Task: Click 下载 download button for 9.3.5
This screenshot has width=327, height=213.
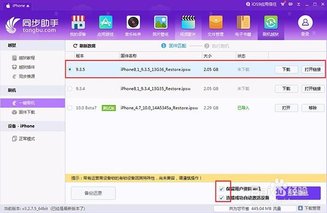Action: click(x=286, y=69)
